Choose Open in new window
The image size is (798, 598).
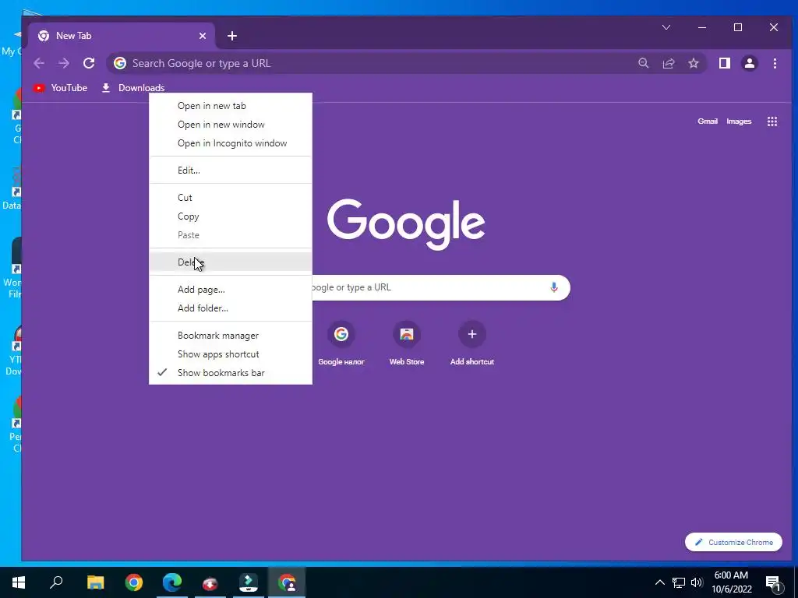coord(231,125)
